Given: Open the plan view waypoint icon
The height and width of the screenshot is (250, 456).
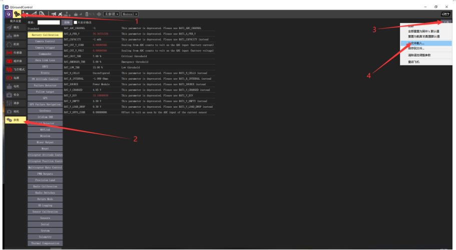Looking at the screenshot, I should (x=26, y=14).
